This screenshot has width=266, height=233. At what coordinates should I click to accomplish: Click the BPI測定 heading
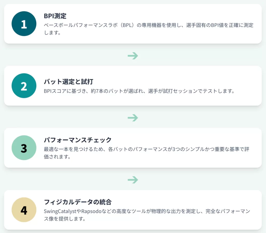pos(55,16)
